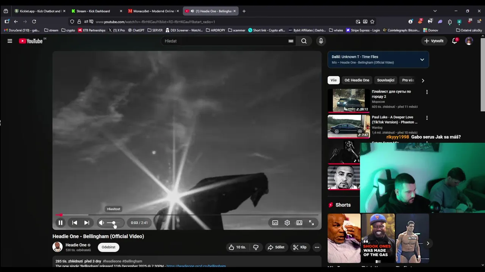Open options for Paul Luke video

click(x=427, y=118)
